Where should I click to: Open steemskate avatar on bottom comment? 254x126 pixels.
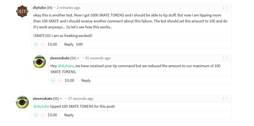(x=22, y=102)
